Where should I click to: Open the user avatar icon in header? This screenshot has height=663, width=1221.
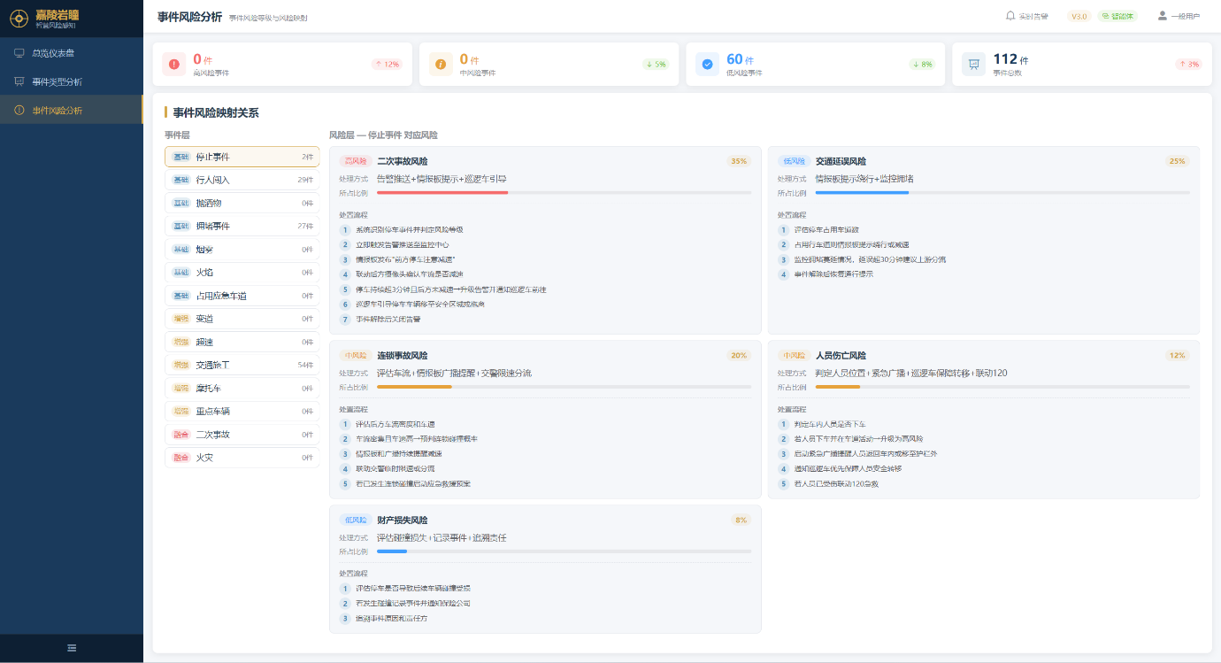pos(1162,16)
